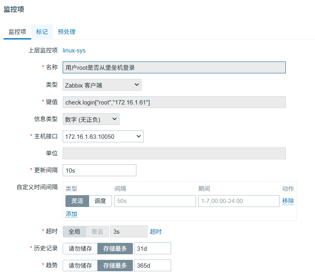Screen dimensions: 315x274
Task: Click the 名称 input field
Action: click(x=174, y=67)
